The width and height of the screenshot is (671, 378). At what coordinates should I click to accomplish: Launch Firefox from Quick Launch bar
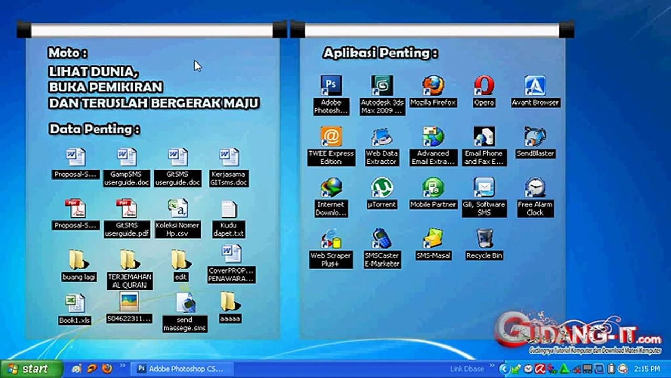(x=107, y=369)
